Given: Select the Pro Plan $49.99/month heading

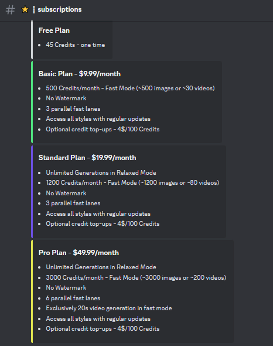Looking at the screenshot, I should point(79,253).
